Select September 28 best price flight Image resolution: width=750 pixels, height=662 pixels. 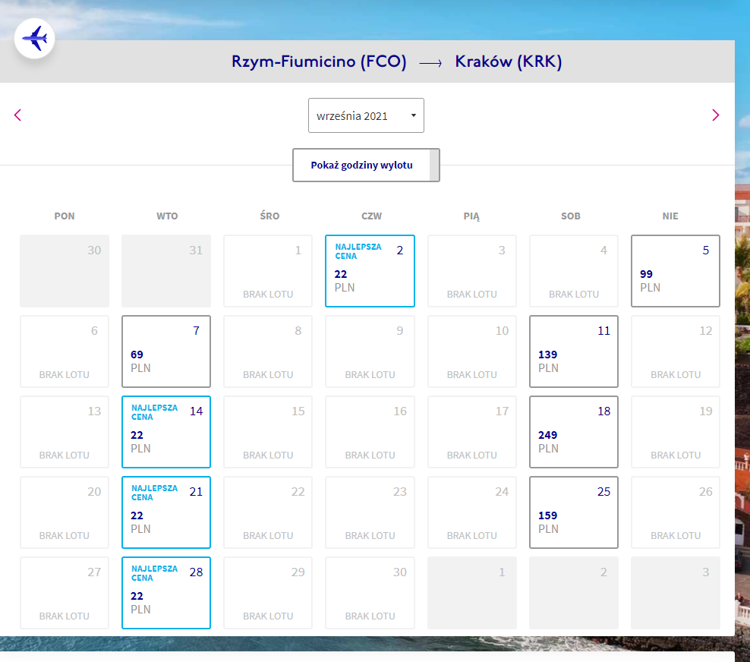(x=166, y=593)
